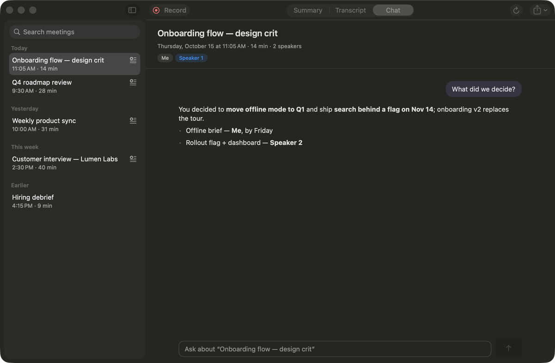Open notes icon for Onboarding flow meeting

coord(133,60)
